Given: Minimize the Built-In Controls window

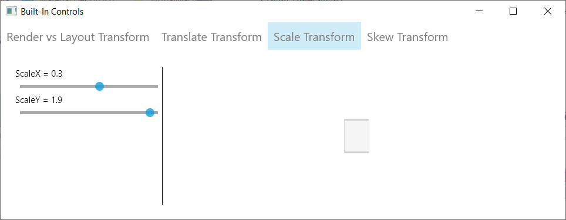Looking at the screenshot, I should click(x=479, y=11).
